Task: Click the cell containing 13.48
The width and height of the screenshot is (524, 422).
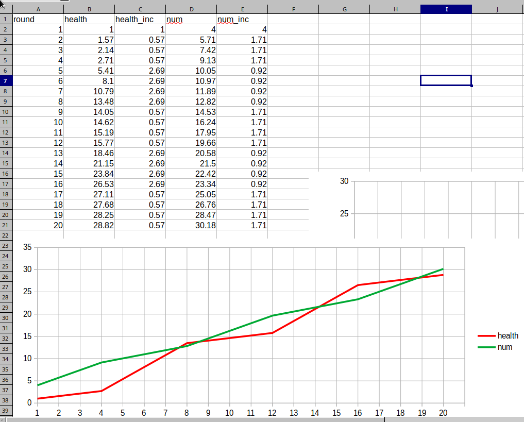Action: pos(89,102)
